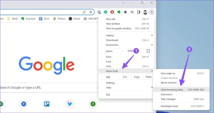The width and height of the screenshot is (214, 113).
Task: Click the tab search chevron in title bar
Action: coord(123,3)
